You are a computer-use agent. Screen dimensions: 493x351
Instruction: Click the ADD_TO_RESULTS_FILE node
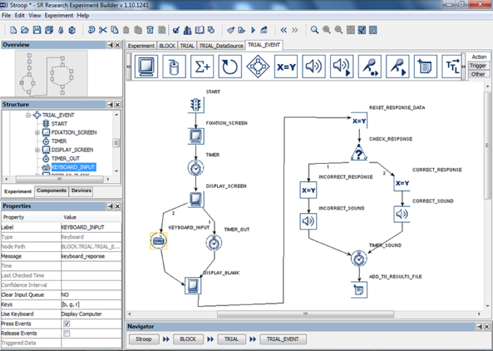(x=359, y=290)
